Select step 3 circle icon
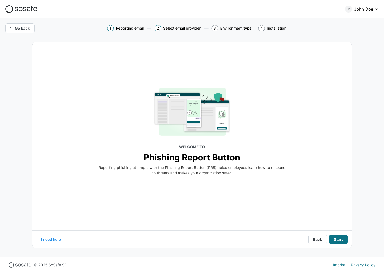This screenshot has width=384, height=273. 215,28
